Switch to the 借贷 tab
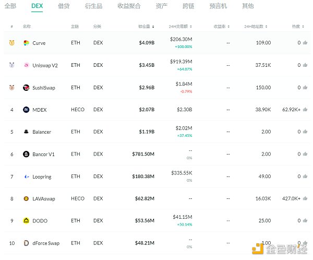Screen dimensions: 313x260 tap(64, 6)
